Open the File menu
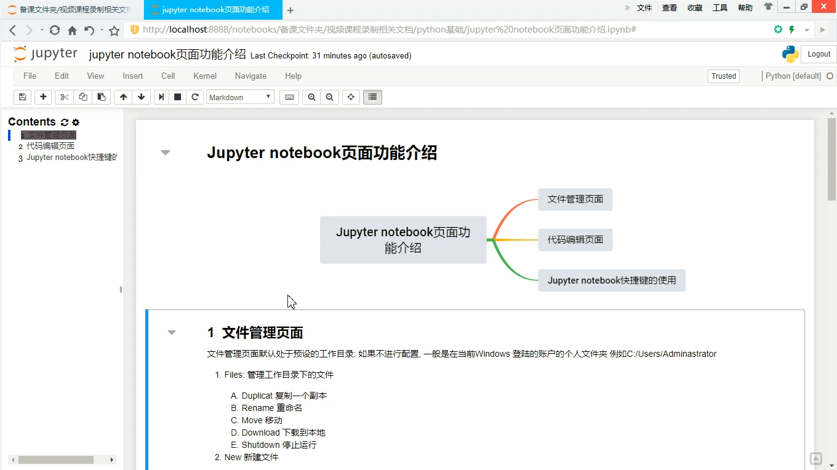837x470 pixels. (x=30, y=76)
